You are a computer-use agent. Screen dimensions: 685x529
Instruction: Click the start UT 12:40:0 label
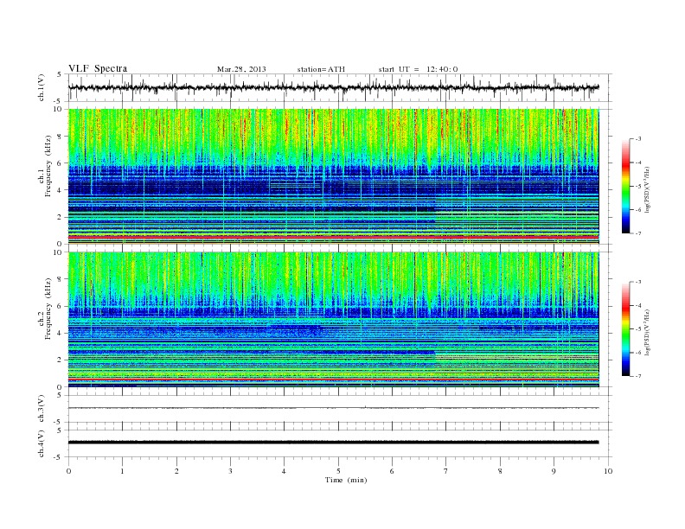418,69
